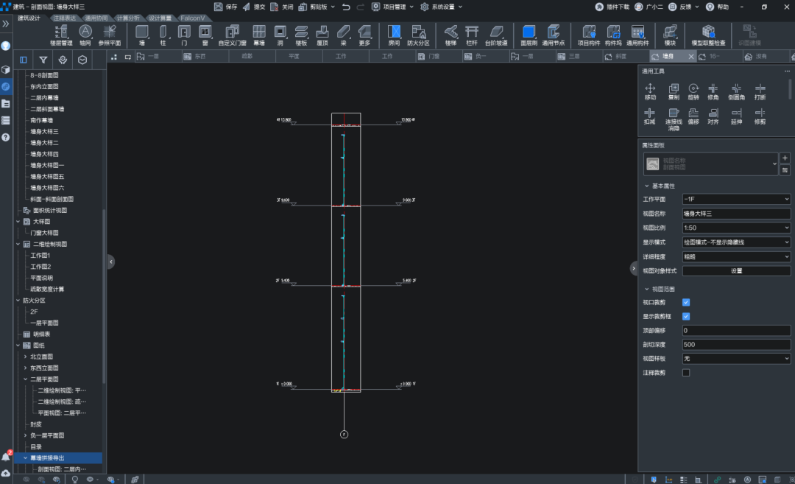
Task: Open the 系统设置 menu
Action: (x=442, y=7)
